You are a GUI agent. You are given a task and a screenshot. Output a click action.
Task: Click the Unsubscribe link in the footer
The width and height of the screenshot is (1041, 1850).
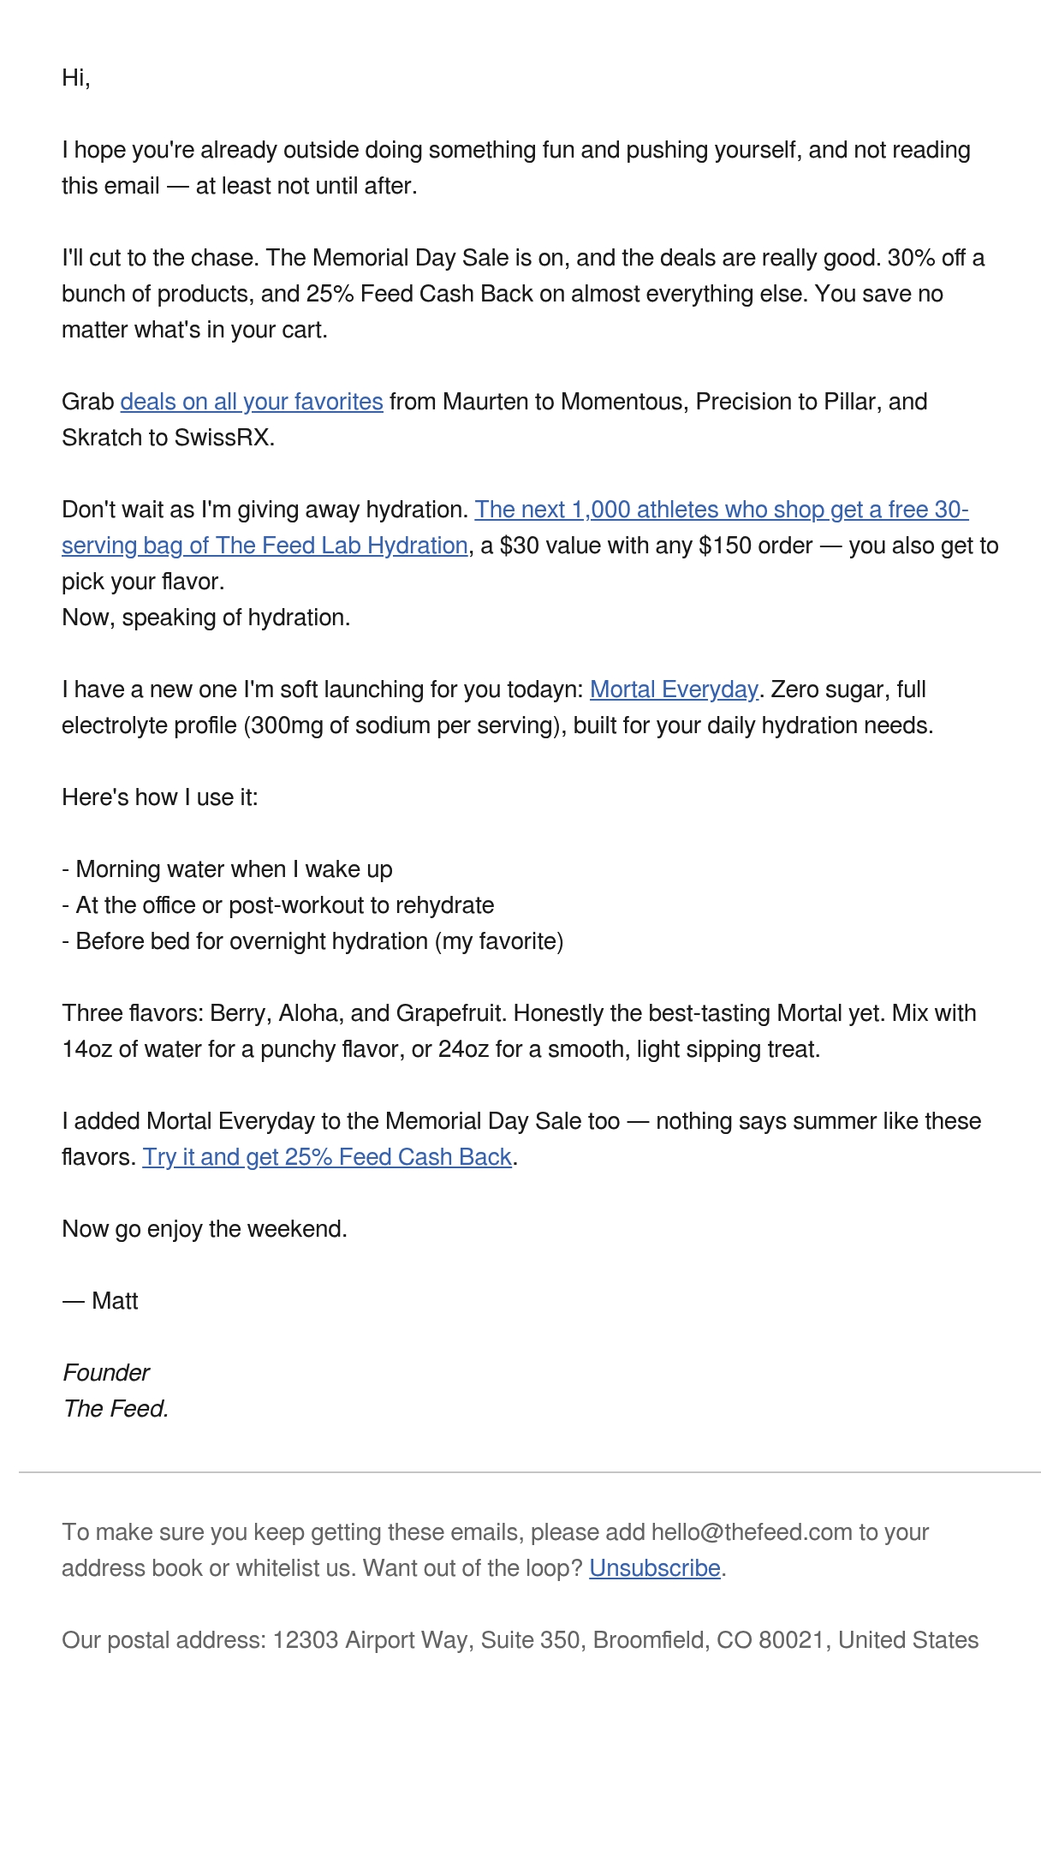[x=655, y=1568]
